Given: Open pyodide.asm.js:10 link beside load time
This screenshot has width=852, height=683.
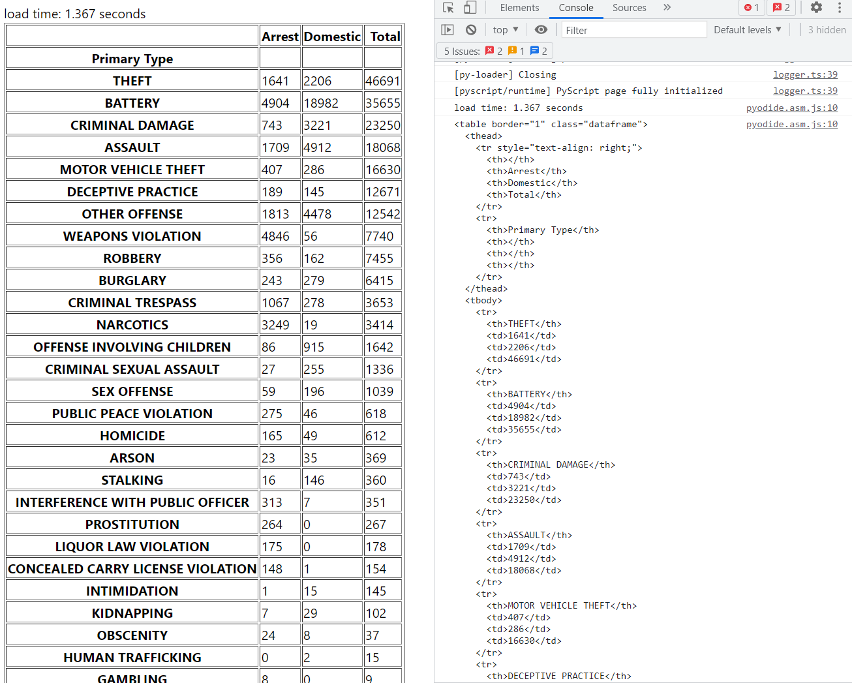Looking at the screenshot, I should pyautogui.click(x=791, y=108).
